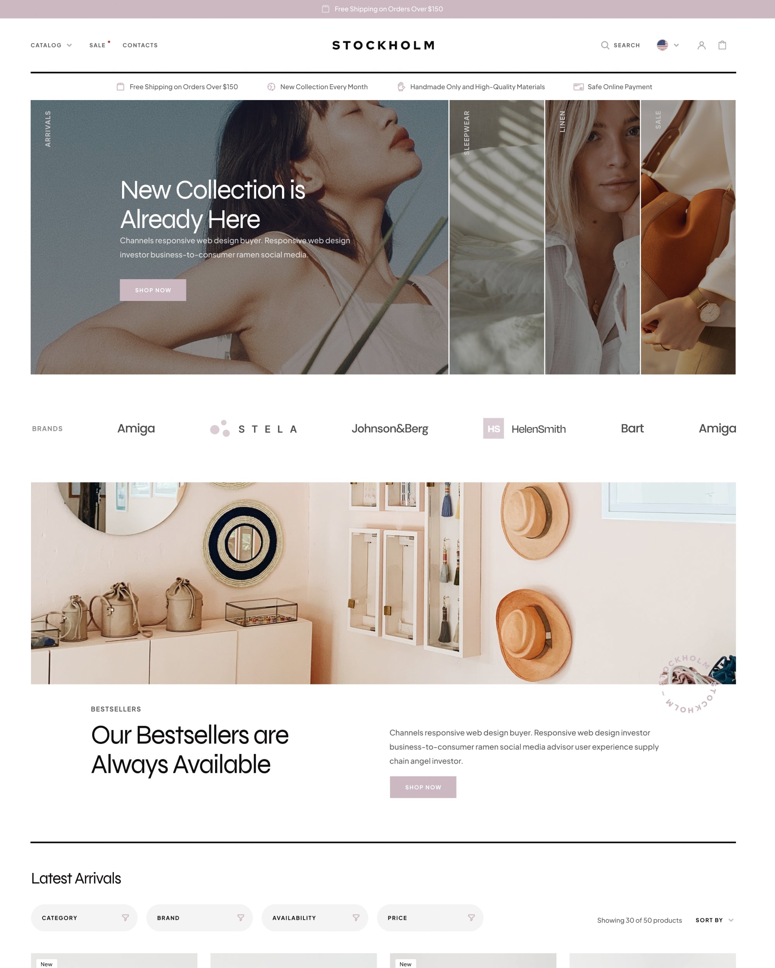Select the SALE menu item
The image size is (775, 968).
[96, 45]
